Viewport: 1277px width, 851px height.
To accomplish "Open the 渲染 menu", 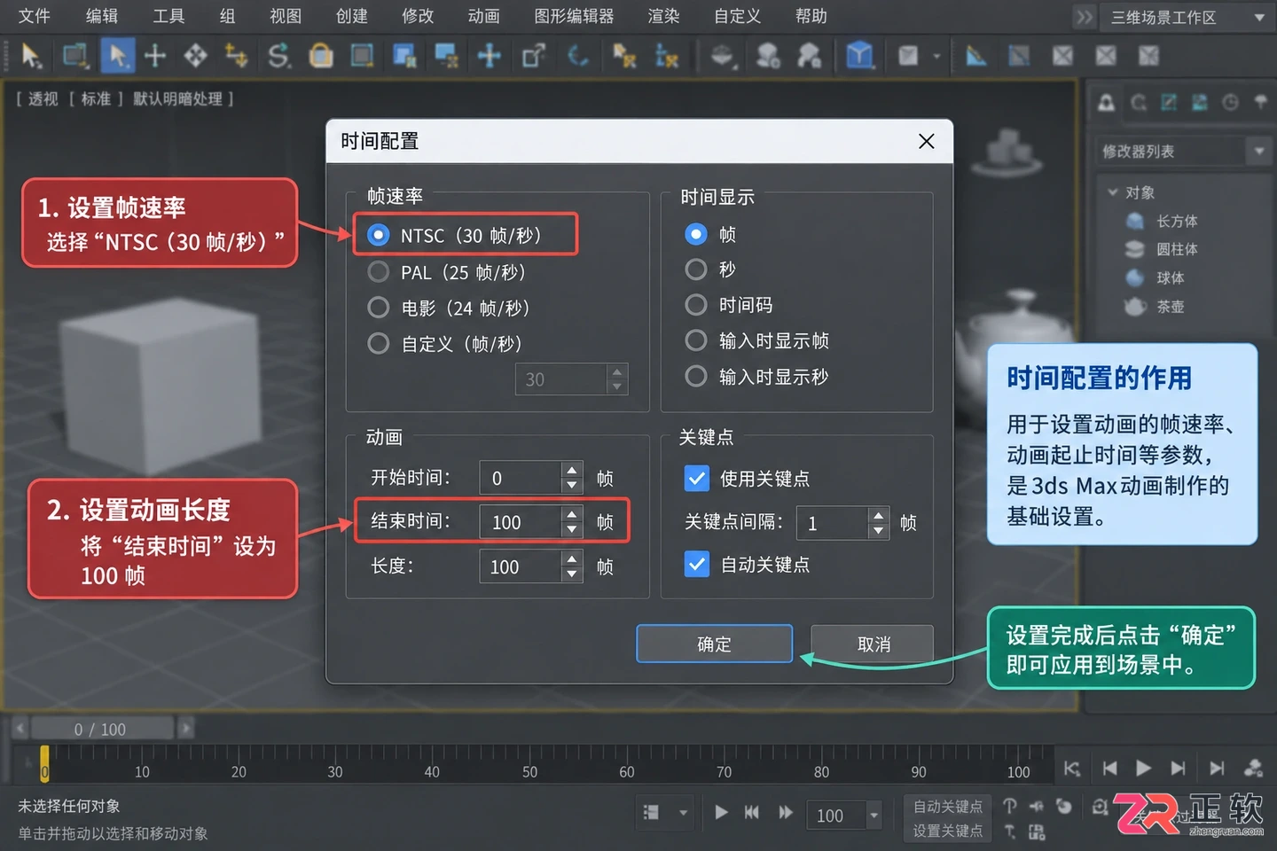I will 663,16.
